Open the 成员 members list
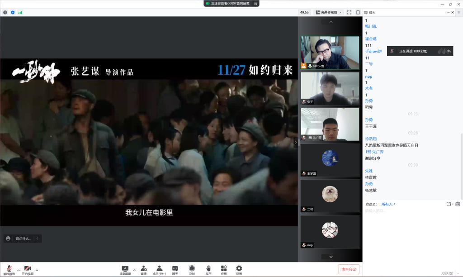Image resolution: width=463 pixels, height=277 pixels. [159, 269]
